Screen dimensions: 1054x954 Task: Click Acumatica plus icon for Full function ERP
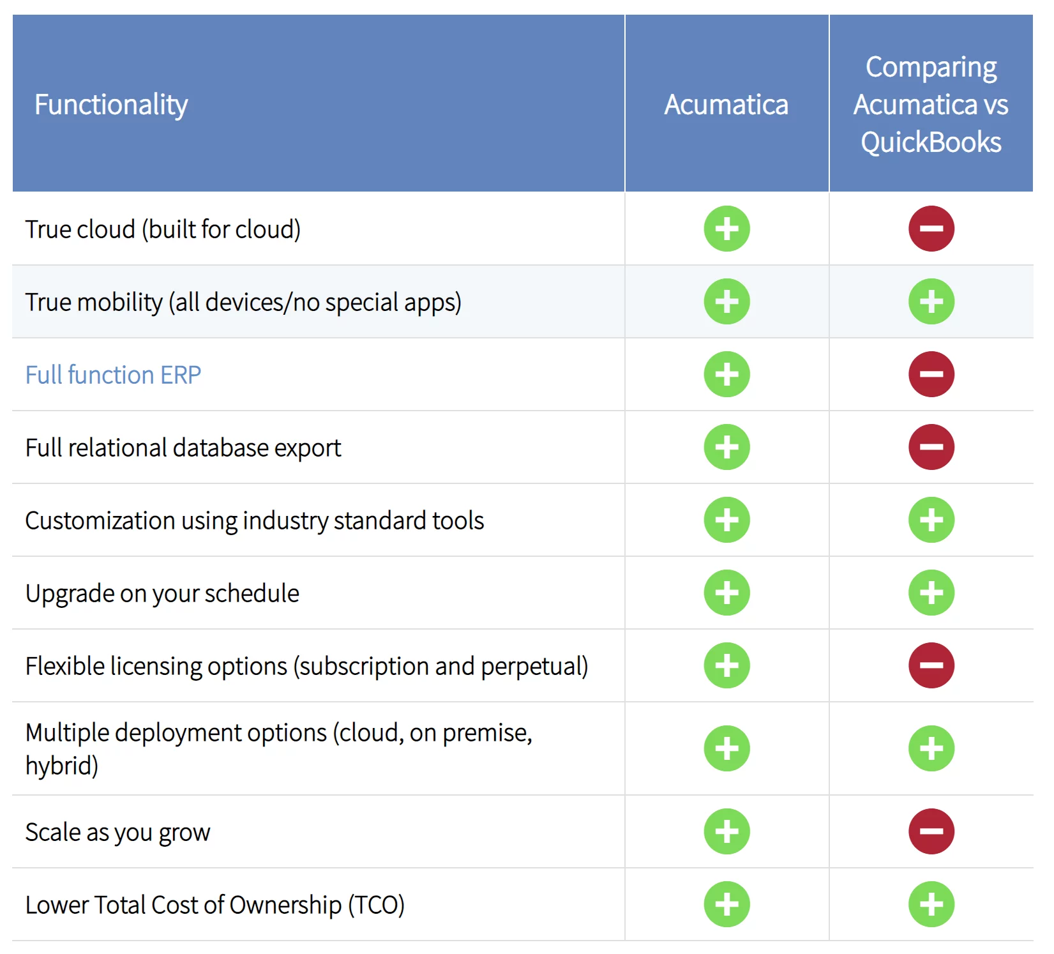(x=727, y=374)
